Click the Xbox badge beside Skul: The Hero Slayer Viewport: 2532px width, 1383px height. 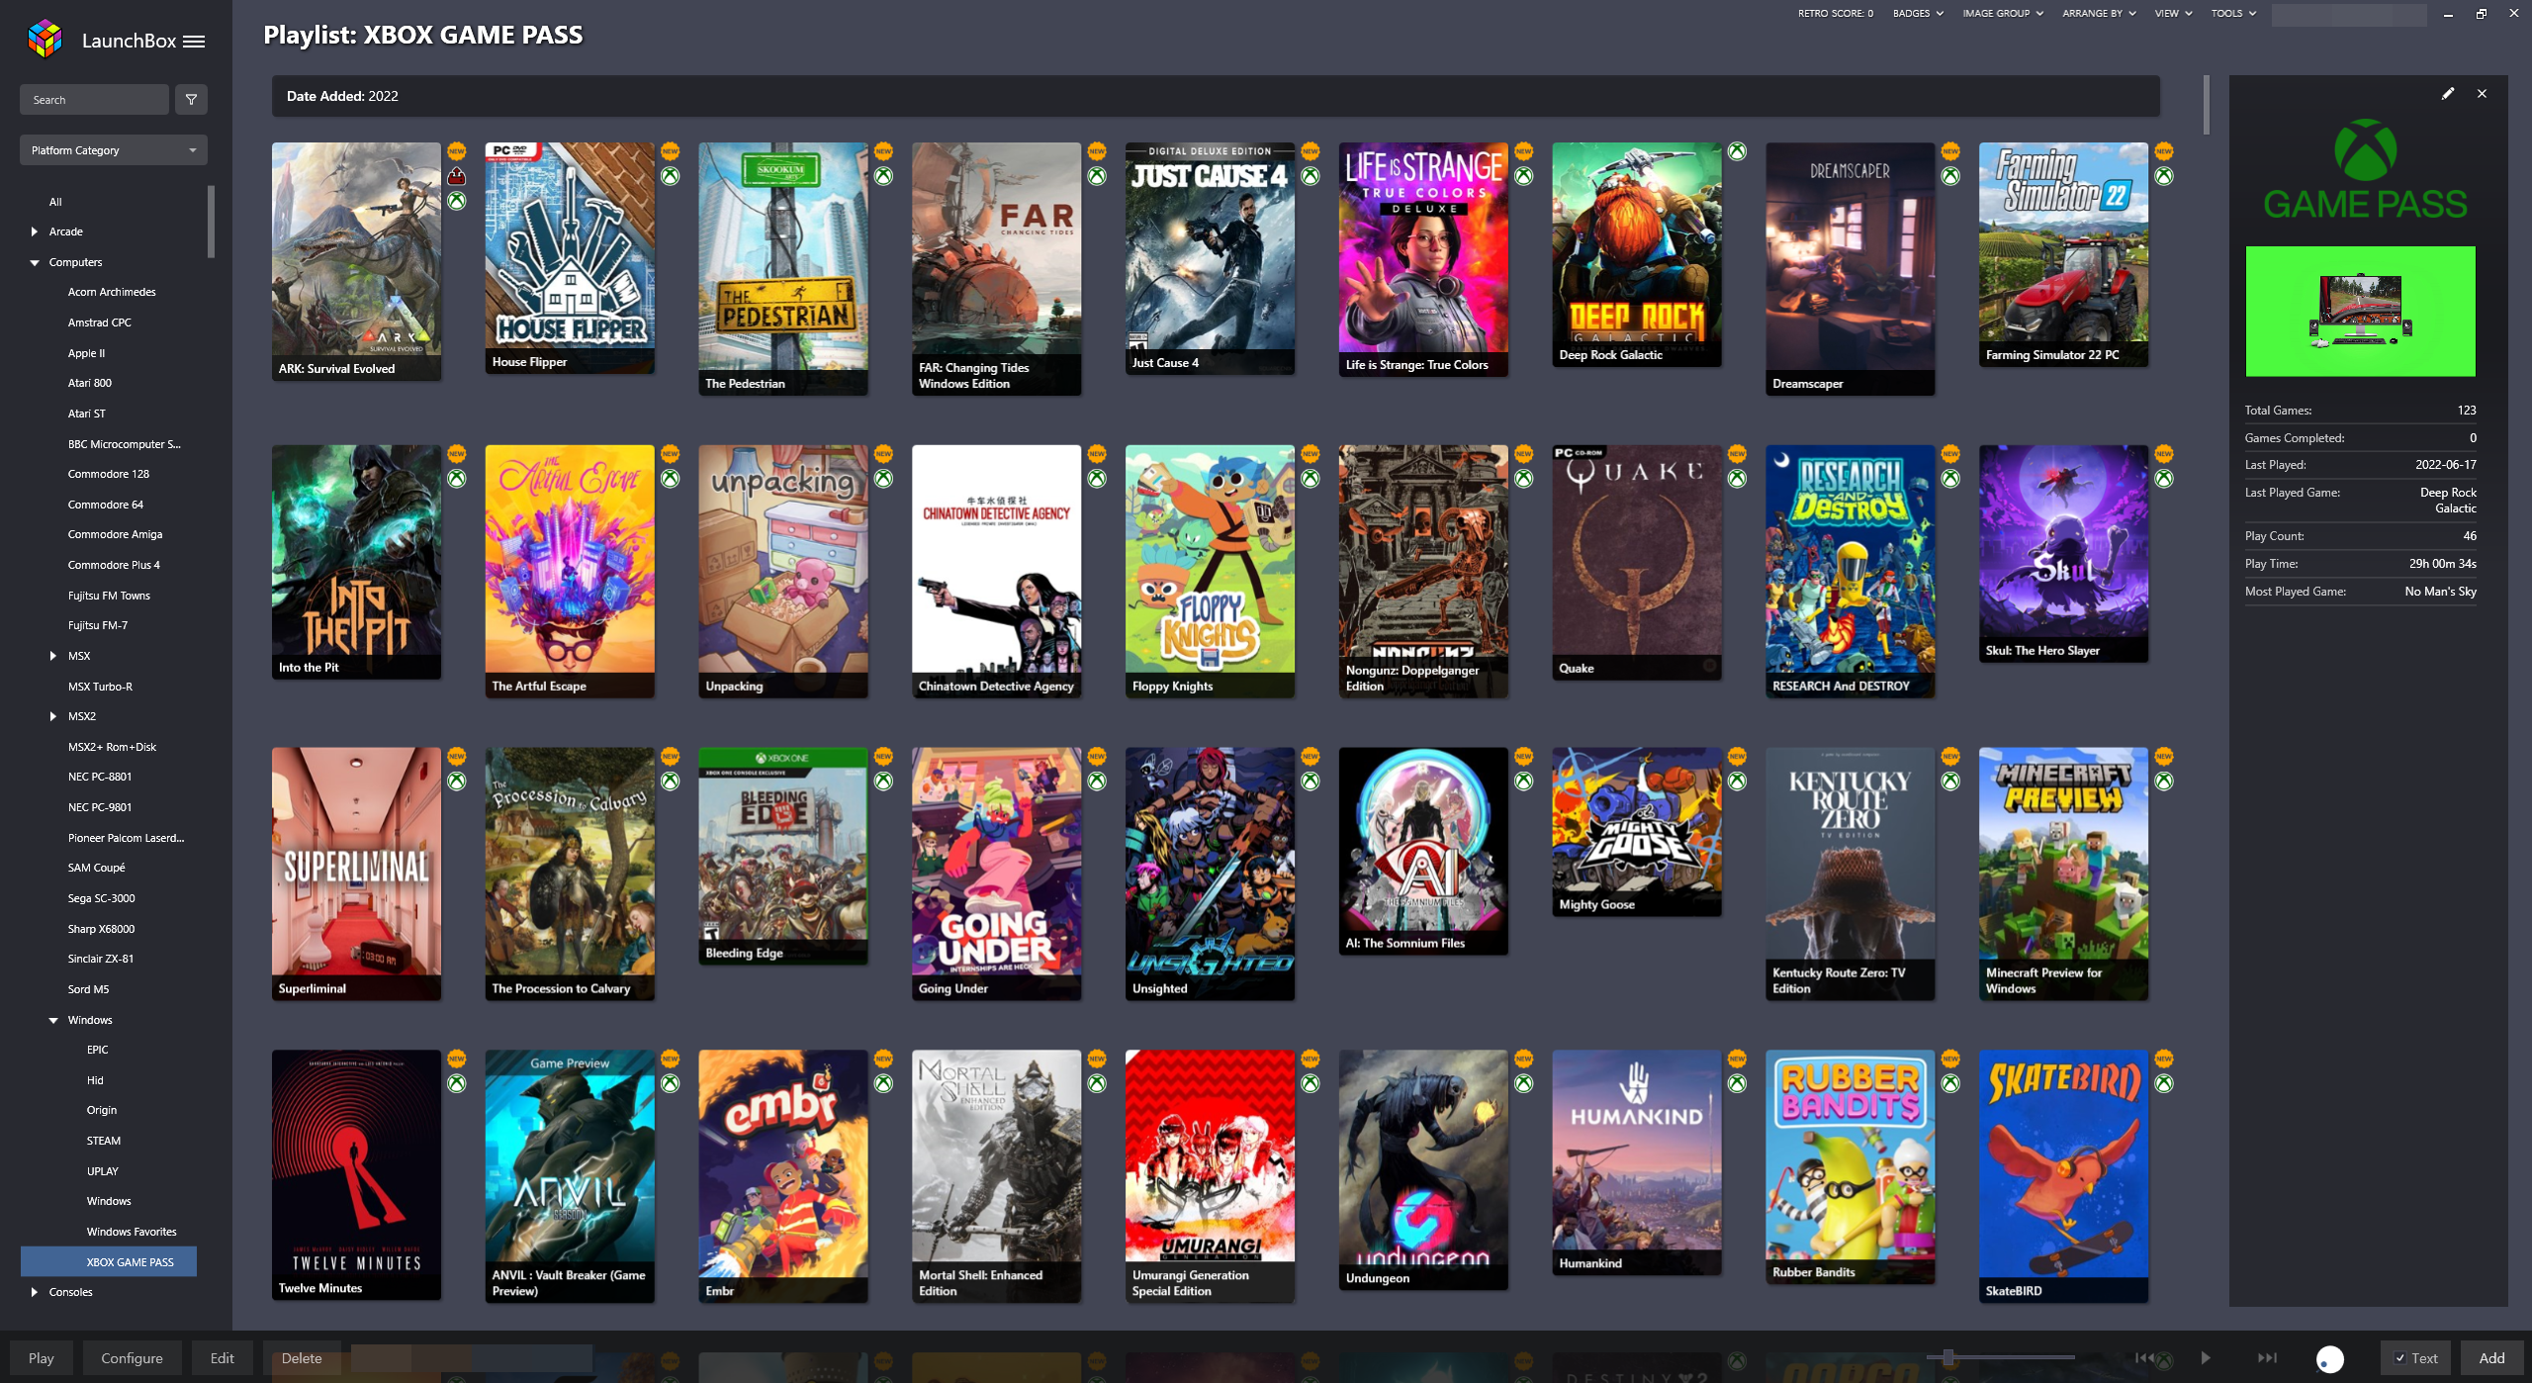(x=2164, y=479)
